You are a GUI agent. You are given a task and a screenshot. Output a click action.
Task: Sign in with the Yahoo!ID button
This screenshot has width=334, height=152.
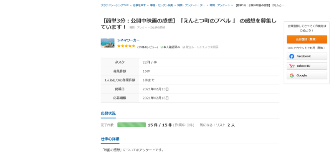click(307, 66)
